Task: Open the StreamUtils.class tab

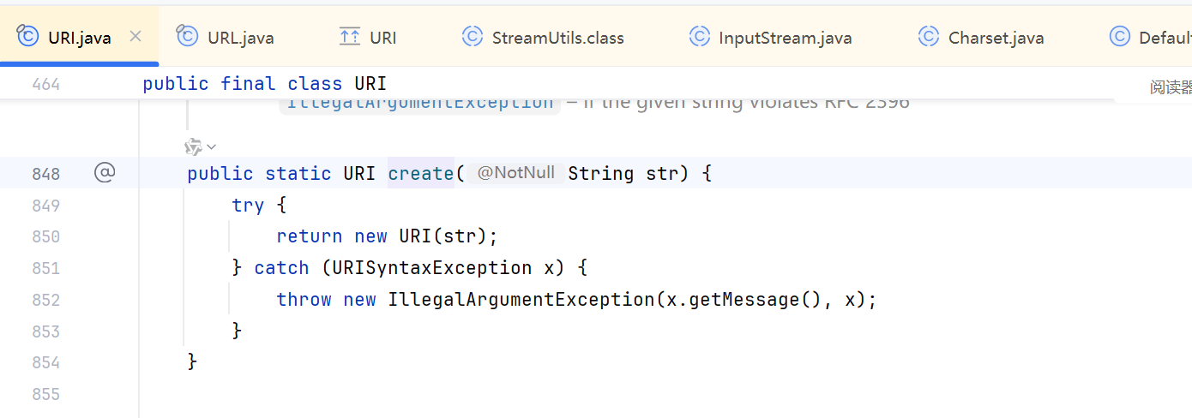Action: tap(557, 38)
